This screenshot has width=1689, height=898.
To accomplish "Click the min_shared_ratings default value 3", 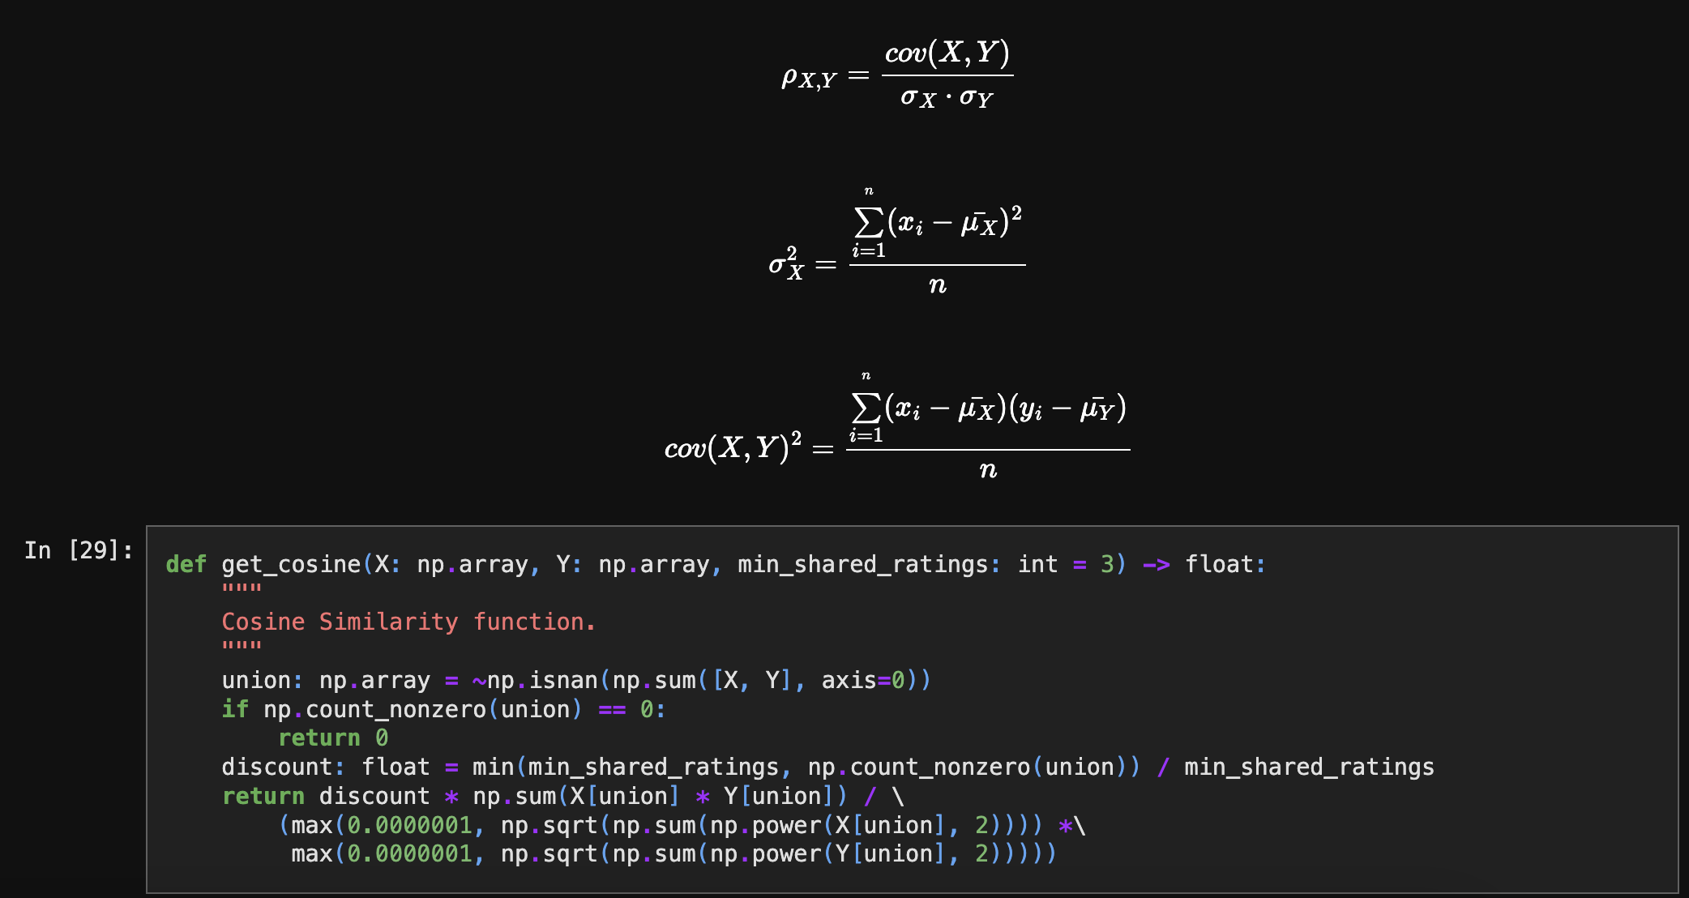I will coord(1108,563).
